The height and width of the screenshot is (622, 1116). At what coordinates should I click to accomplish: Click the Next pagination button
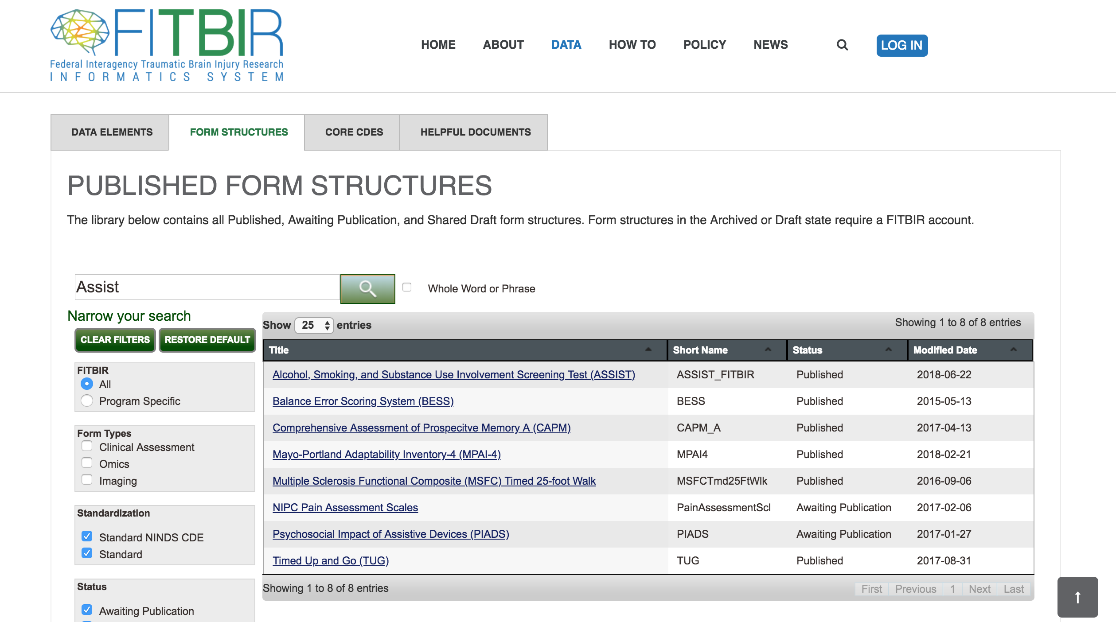point(979,589)
